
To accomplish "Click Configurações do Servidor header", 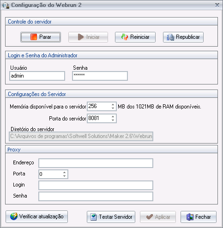I will click(x=111, y=94).
